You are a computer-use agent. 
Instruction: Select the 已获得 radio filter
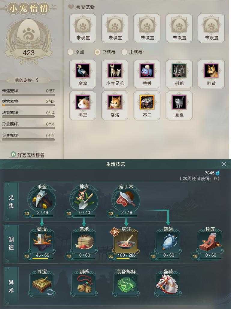tap(97, 52)
